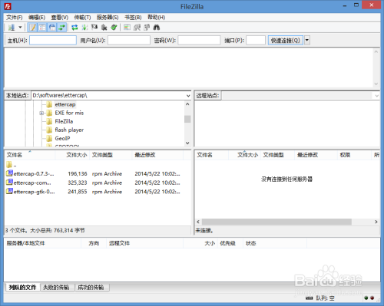Select the FileZilla folder in tree
This screenshot has height=306, width=384.
(x=64, y=121)
